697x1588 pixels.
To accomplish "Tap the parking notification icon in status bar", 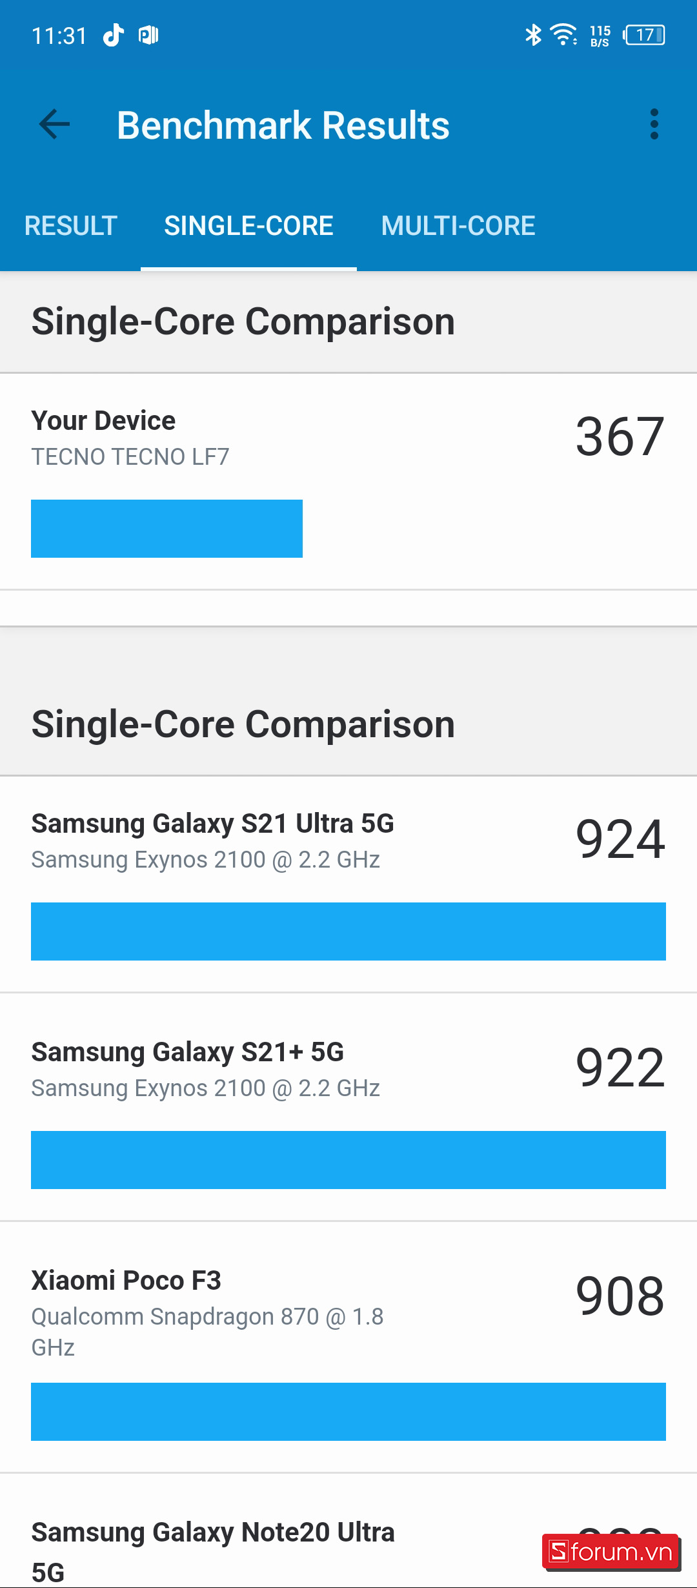I will pyautogui.click(x=148, y=35).
